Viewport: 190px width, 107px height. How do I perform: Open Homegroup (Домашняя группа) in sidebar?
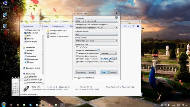31,68
